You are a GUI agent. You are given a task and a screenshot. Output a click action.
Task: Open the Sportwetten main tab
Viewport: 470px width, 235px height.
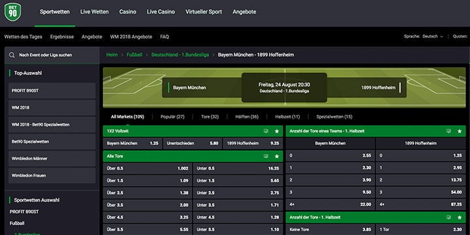pyautogui.click(x=55, y=12)
